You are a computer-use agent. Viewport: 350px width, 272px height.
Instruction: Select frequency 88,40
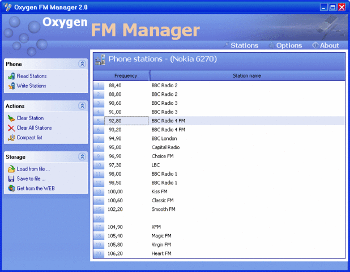[x=115, y=86]
